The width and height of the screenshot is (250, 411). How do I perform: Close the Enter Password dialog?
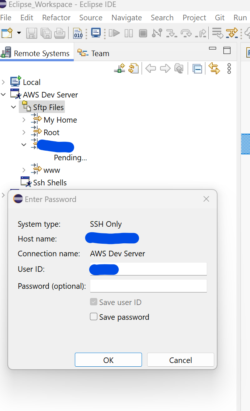(206, 199)
